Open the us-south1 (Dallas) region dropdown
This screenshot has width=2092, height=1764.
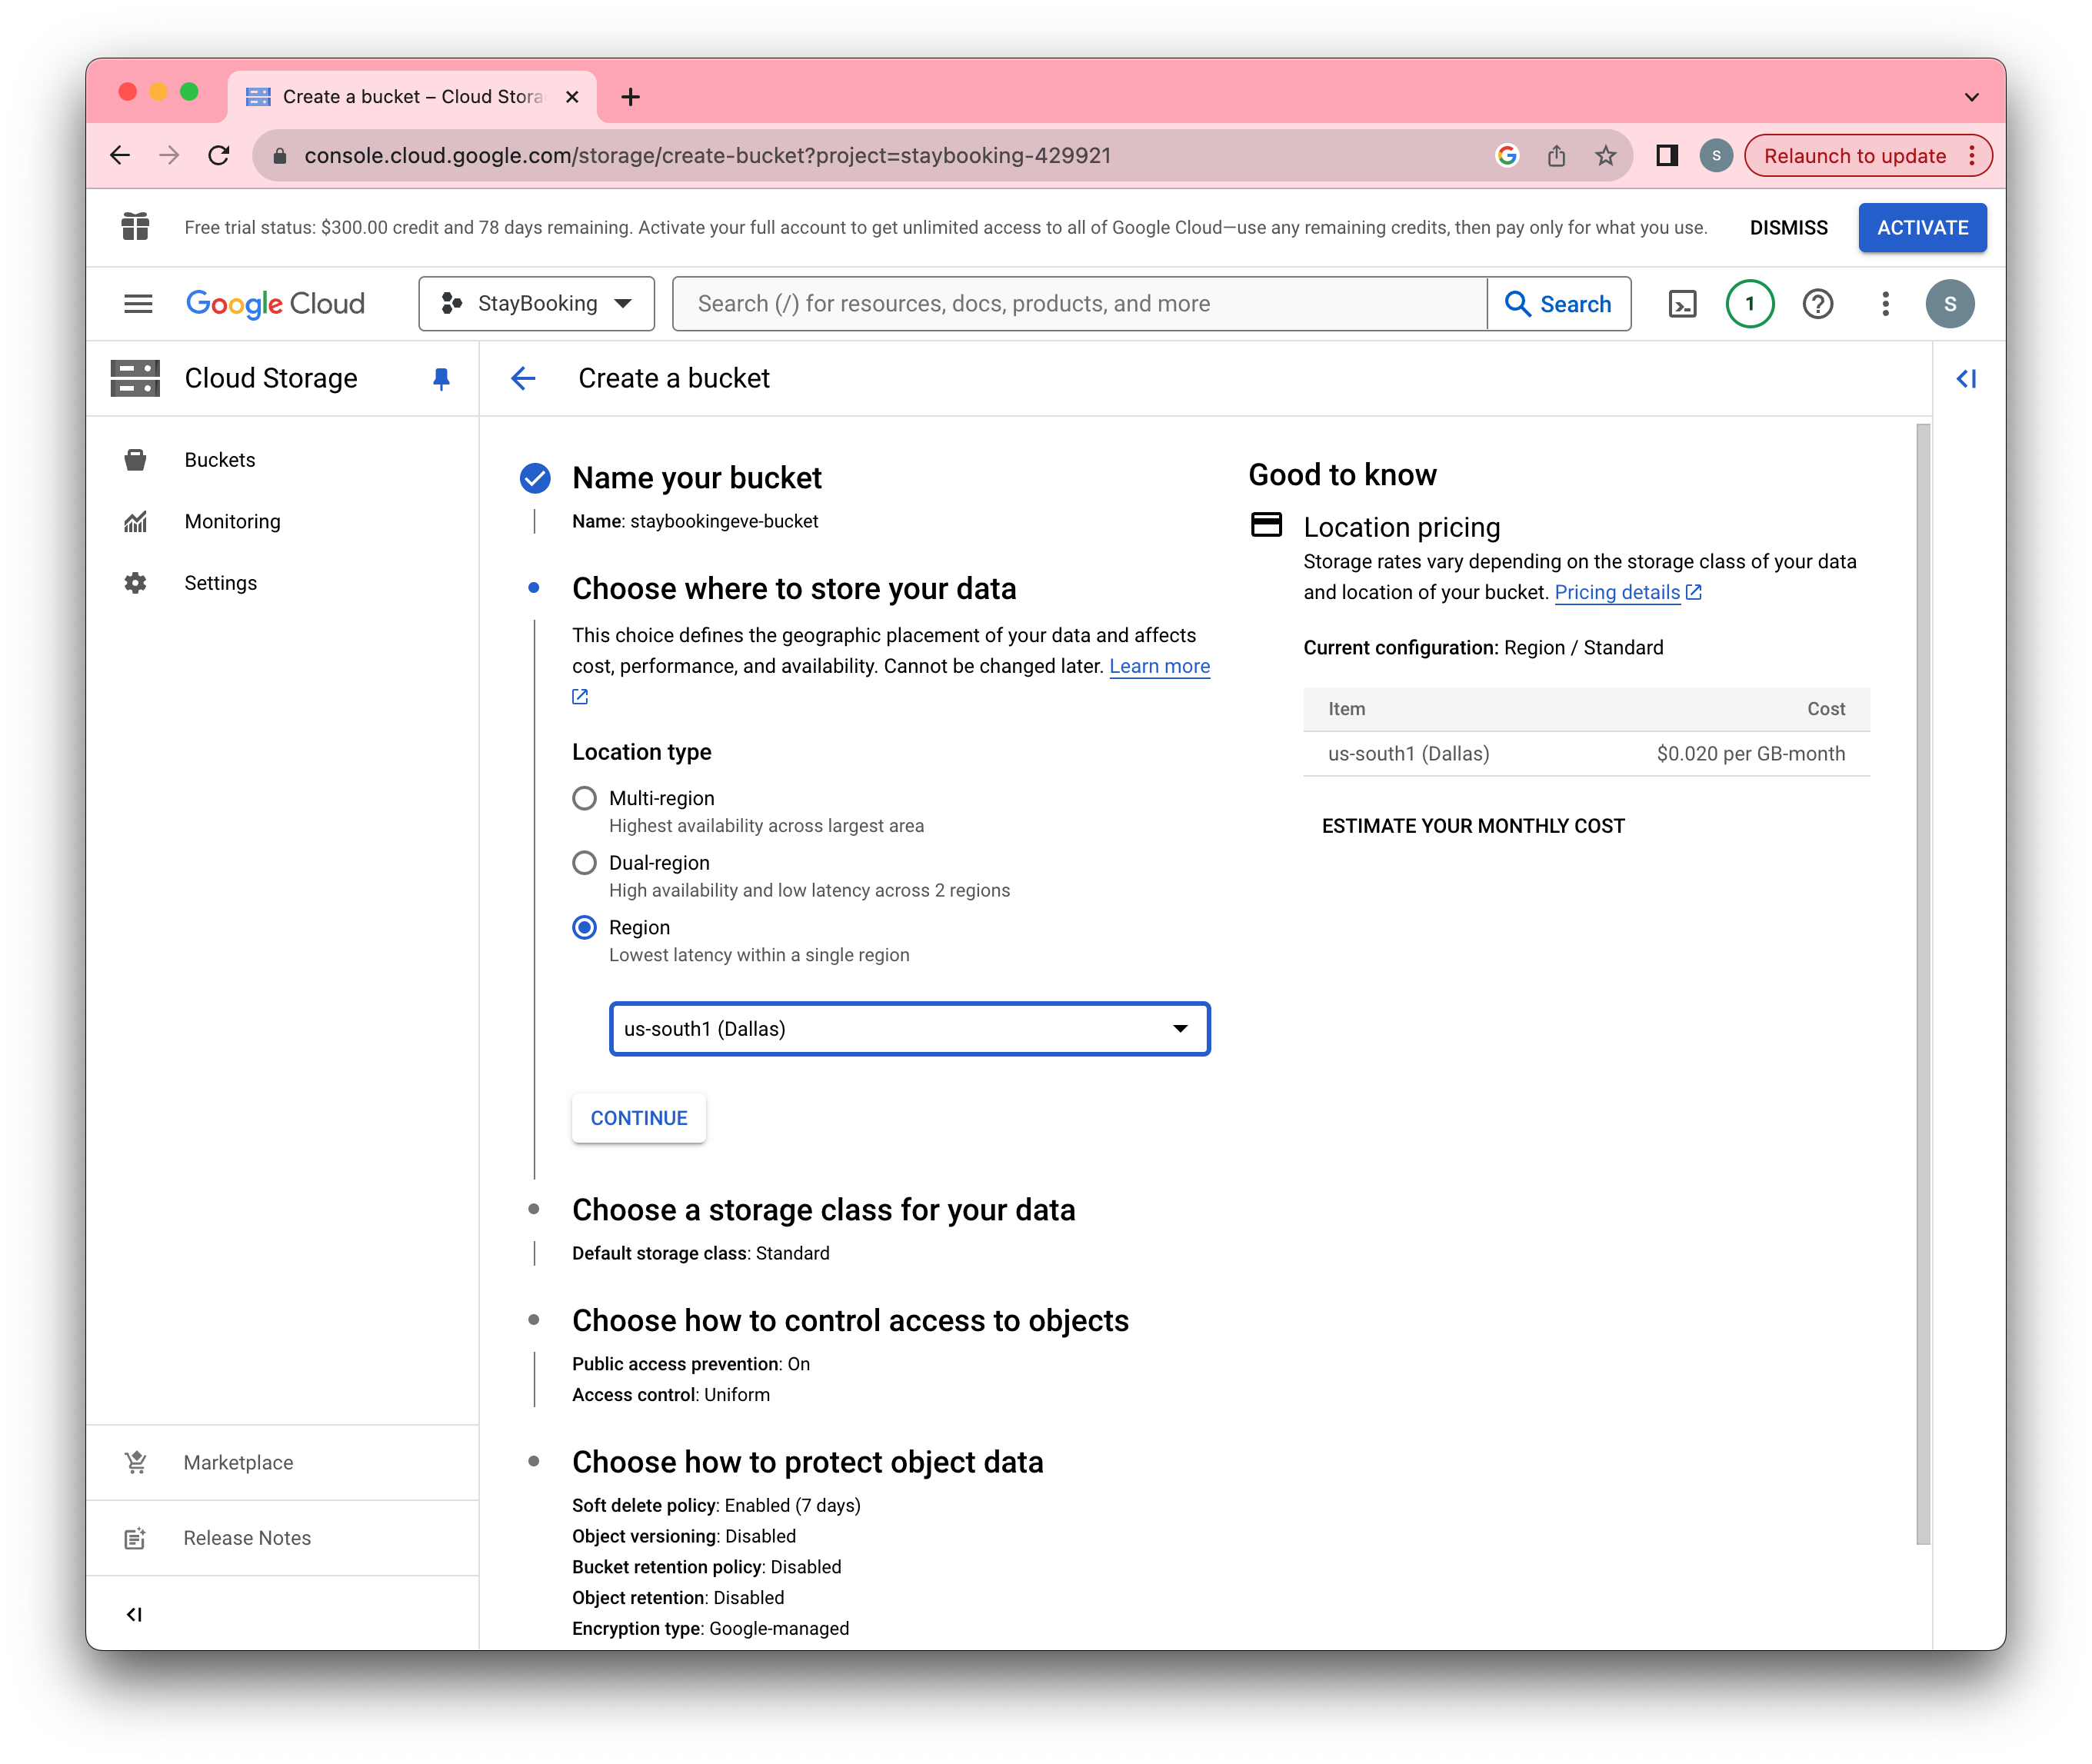click(x=908, y=1028)
